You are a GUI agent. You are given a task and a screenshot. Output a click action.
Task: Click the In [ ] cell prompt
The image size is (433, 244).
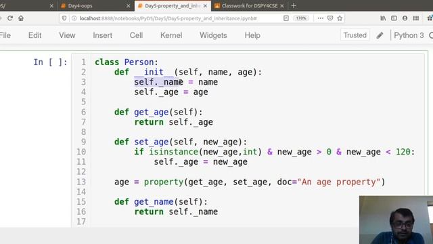50,62
